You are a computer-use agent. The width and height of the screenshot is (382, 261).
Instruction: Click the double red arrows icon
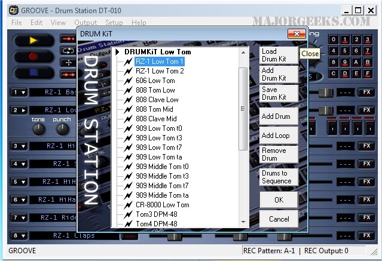coord(69,75)
